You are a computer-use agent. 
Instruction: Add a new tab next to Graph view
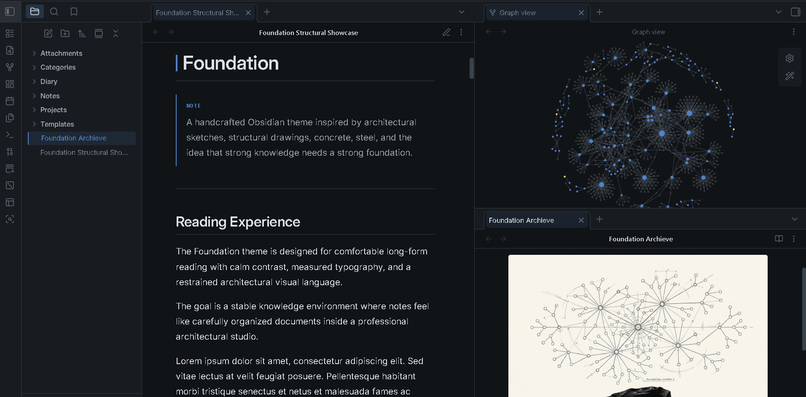tap(599, 12)
